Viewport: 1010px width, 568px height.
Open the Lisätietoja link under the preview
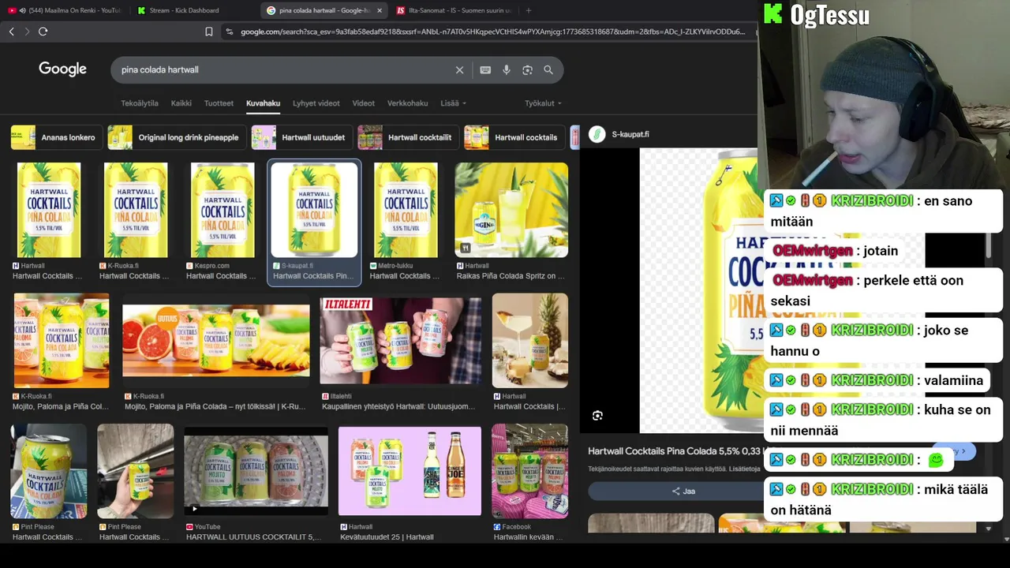tap(745, 469)
